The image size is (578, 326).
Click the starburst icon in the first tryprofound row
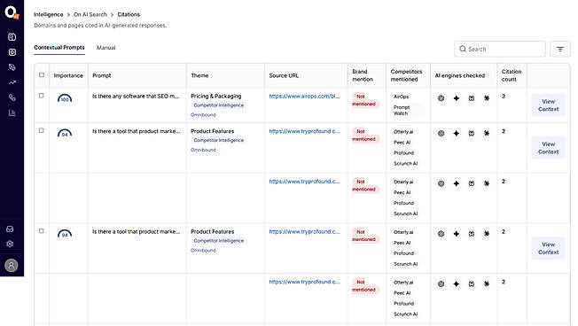(x=487, y=134)
